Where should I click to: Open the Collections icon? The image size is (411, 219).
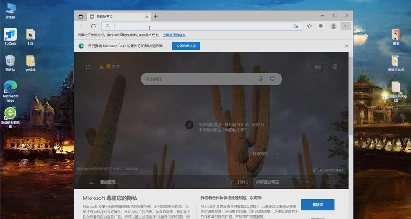pyautogui.click(x=321, y=26)
